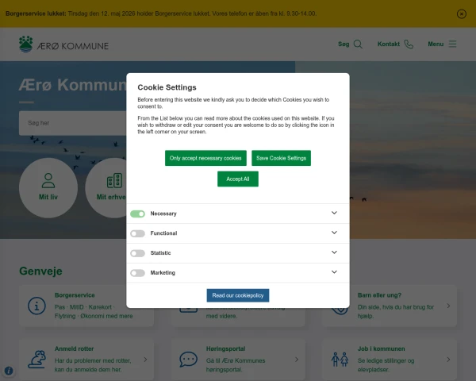Expand the Marketing cookies section
Image resolution: width=476 pixels, height=381 pixels.
334,272
